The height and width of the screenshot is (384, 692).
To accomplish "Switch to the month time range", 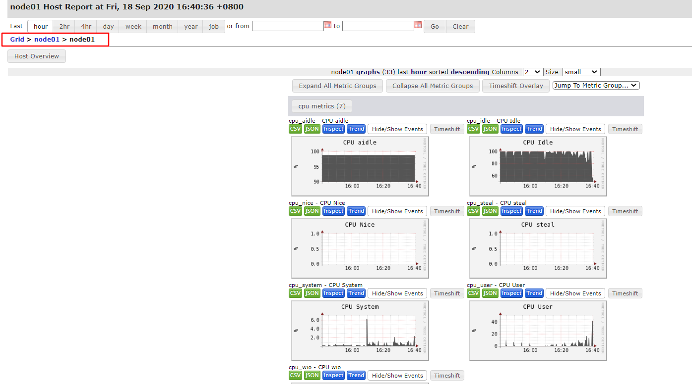I will (163, 27).
